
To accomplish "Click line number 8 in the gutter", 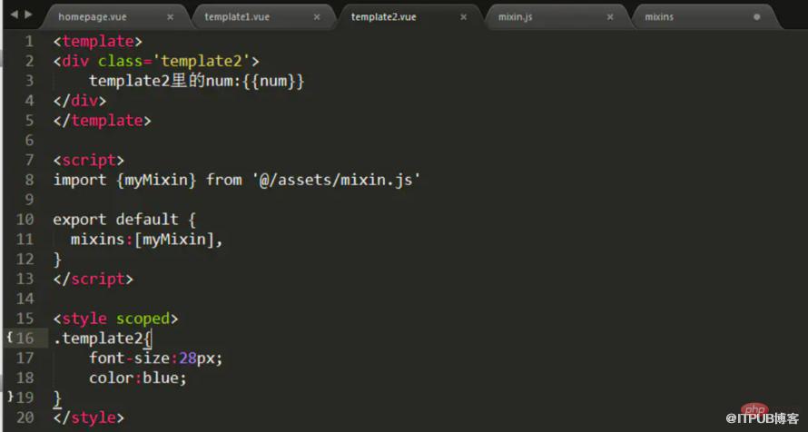I will pyautogui.click(x=29, y=180).
